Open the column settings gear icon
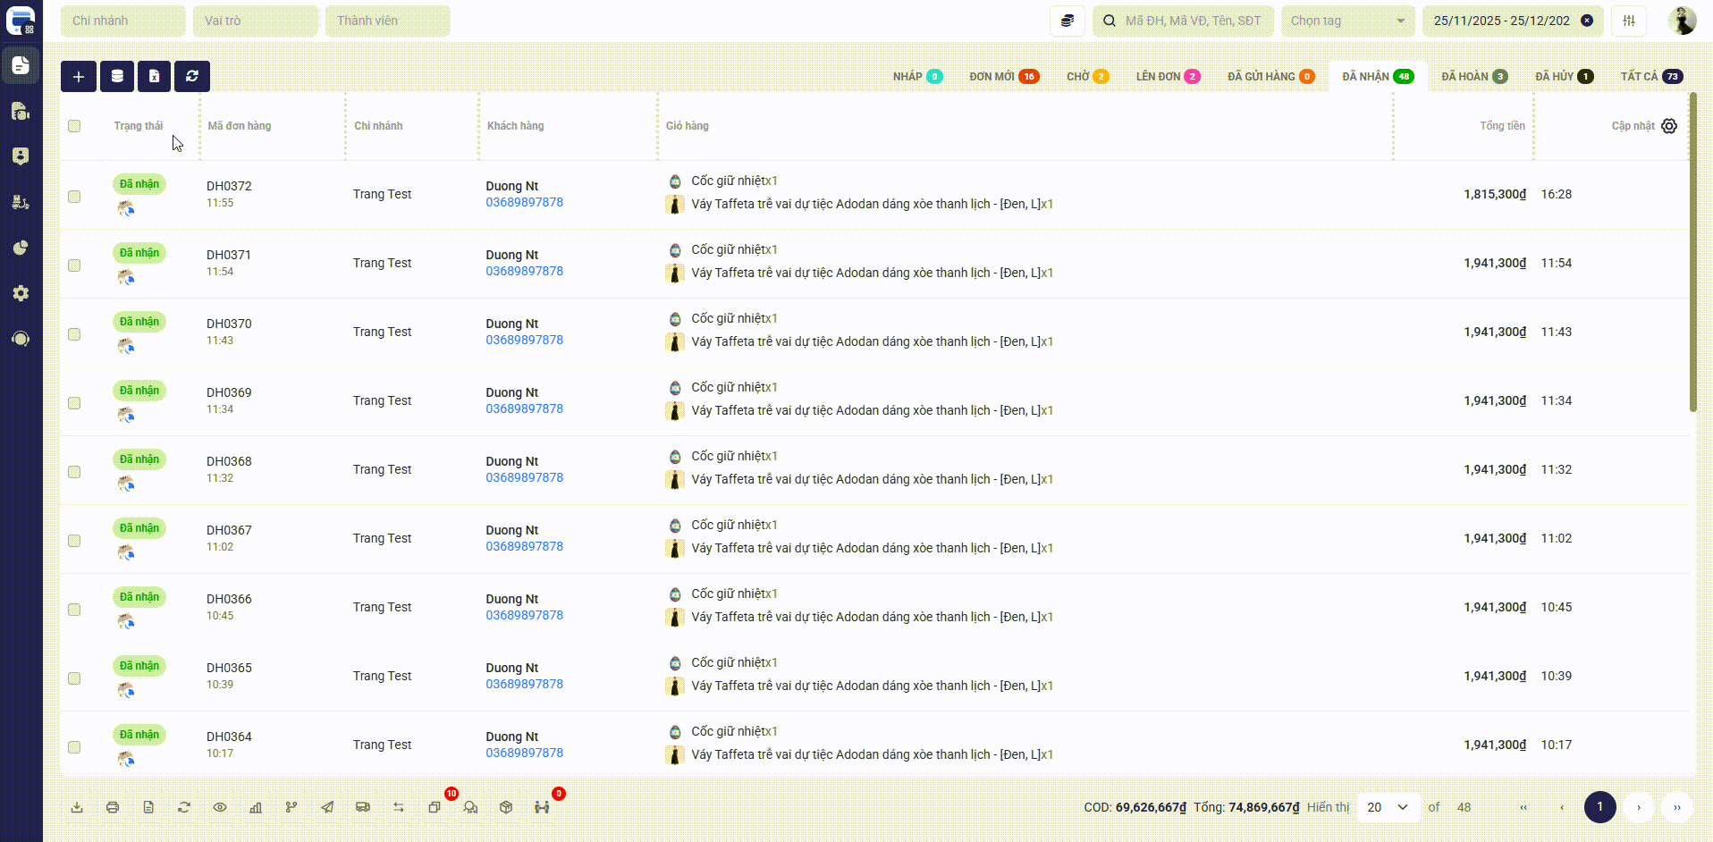The image size is (1713, 842). [x=1669, y=126]
